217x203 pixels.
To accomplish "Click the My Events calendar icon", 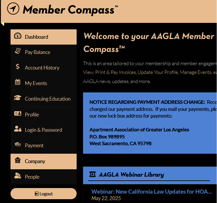I will pos(18,82).
